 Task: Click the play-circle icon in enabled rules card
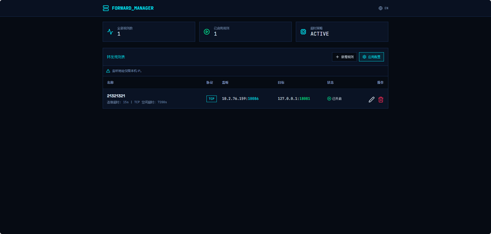pyautogui.click(x=207, y=32)
